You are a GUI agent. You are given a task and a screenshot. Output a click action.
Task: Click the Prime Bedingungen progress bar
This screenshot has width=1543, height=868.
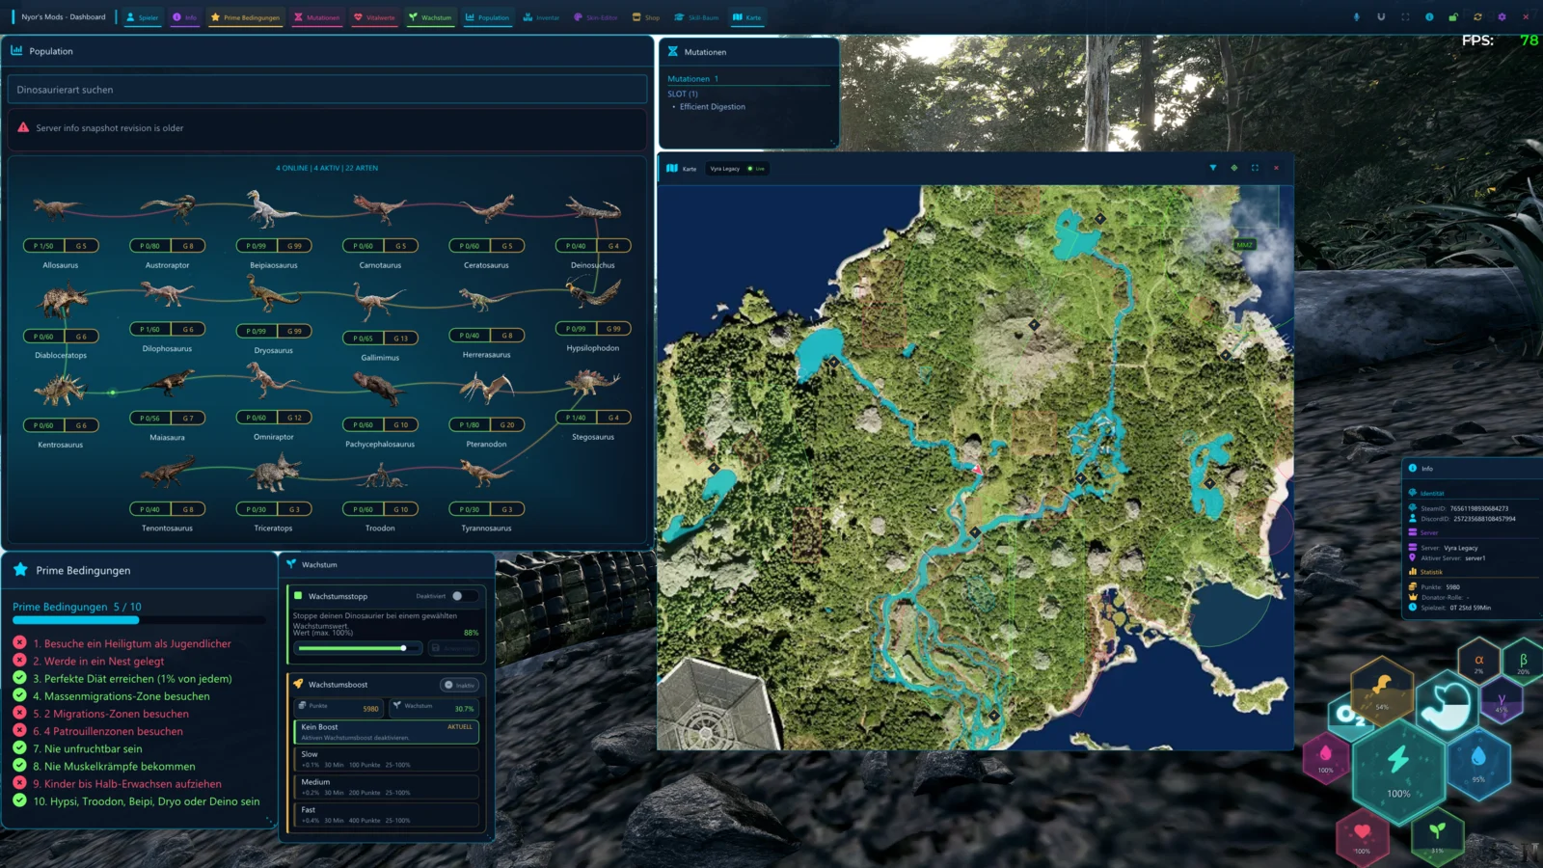pos(139,620)
